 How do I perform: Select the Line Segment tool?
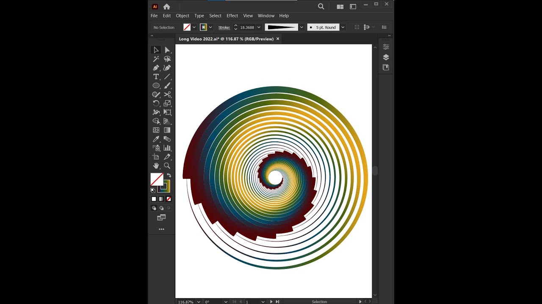coord(167,76)
